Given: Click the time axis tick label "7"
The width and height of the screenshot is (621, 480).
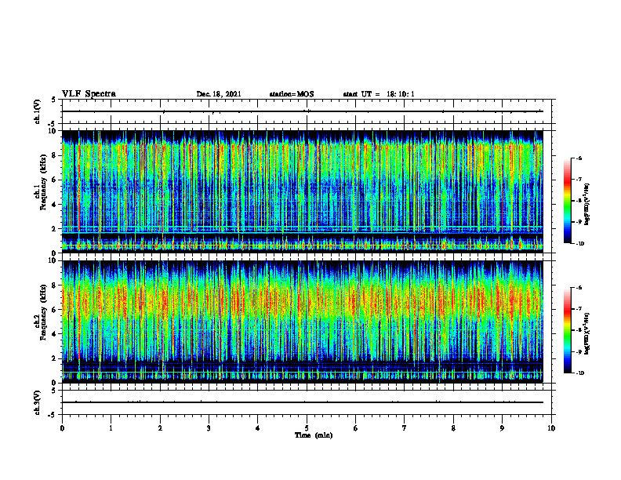Looking at the screenshot, I should [405, 428].
